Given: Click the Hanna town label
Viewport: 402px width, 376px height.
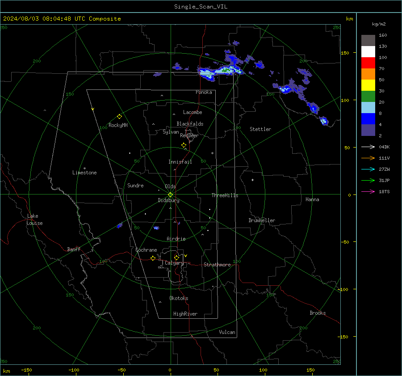Looking at the screenshot, I should point(312,199).
